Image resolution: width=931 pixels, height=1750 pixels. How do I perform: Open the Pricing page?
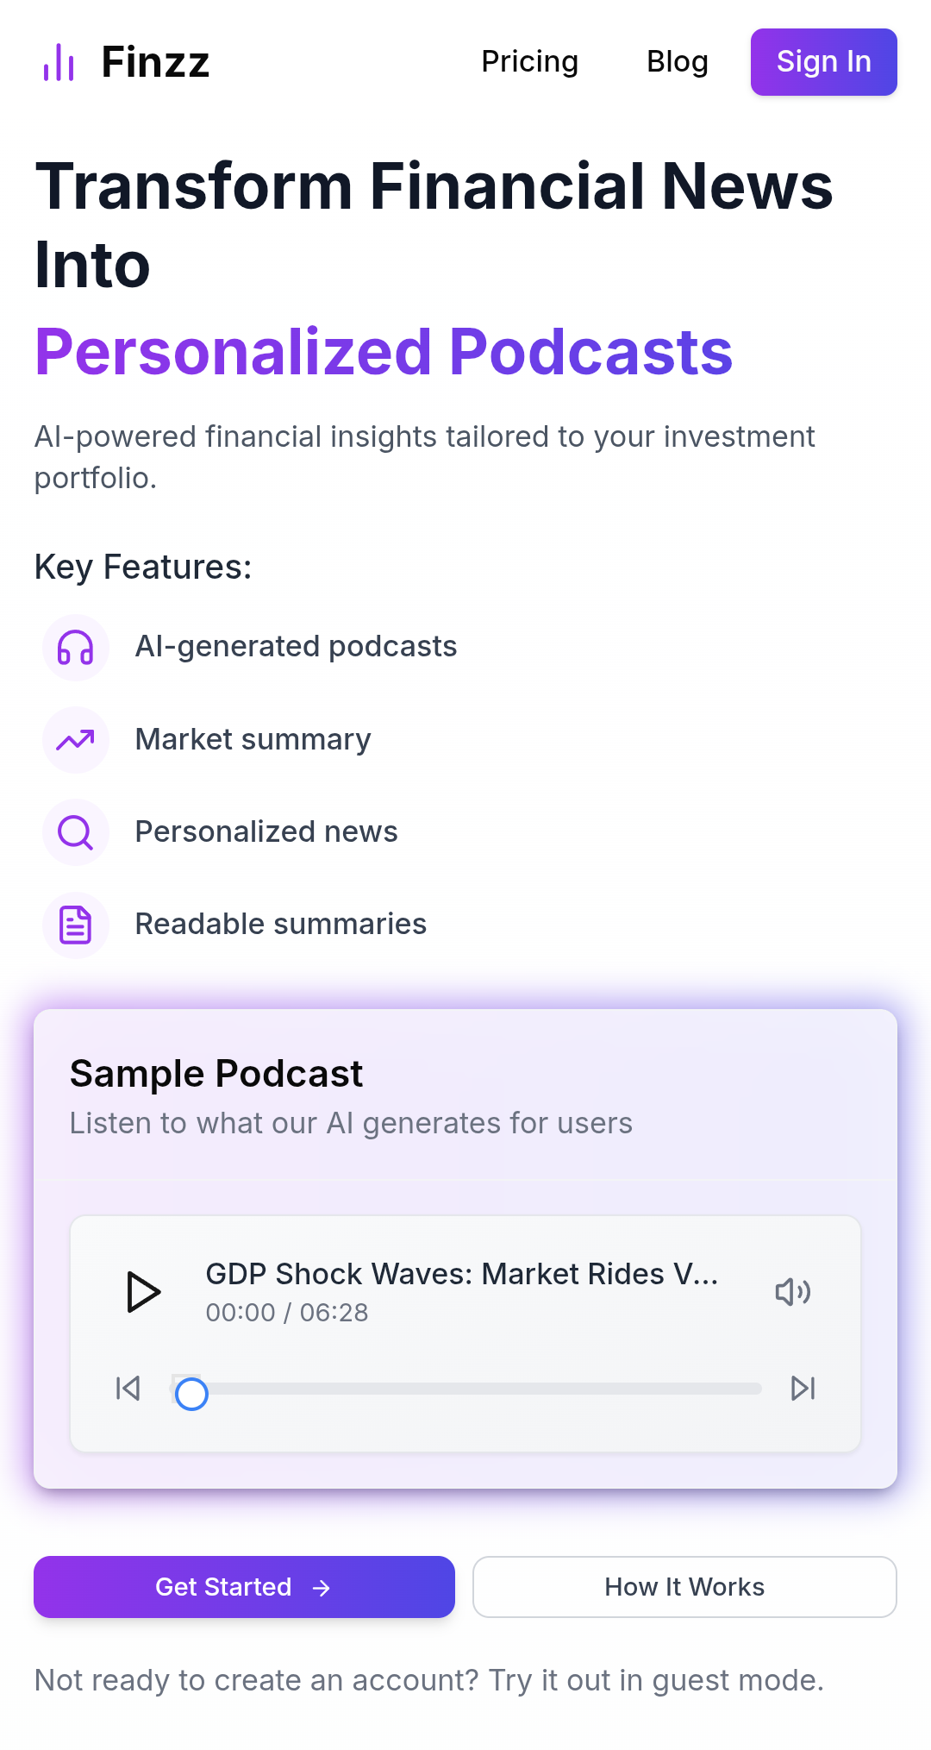click(529, 62)
